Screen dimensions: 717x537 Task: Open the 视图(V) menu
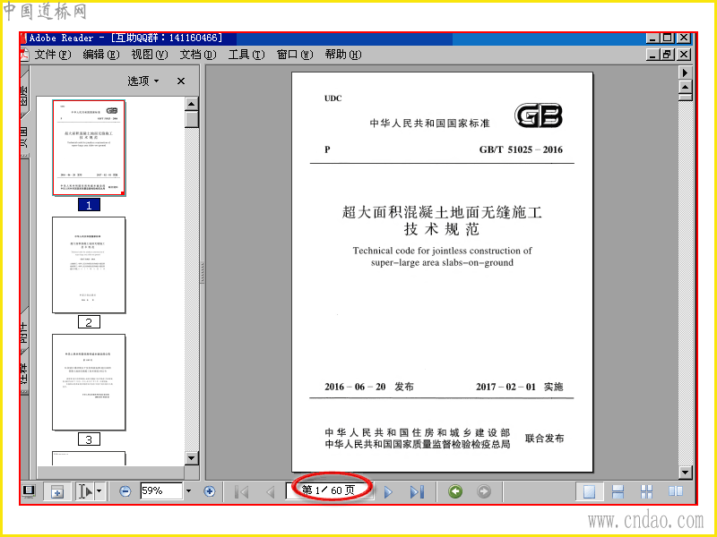pos(150,55)
